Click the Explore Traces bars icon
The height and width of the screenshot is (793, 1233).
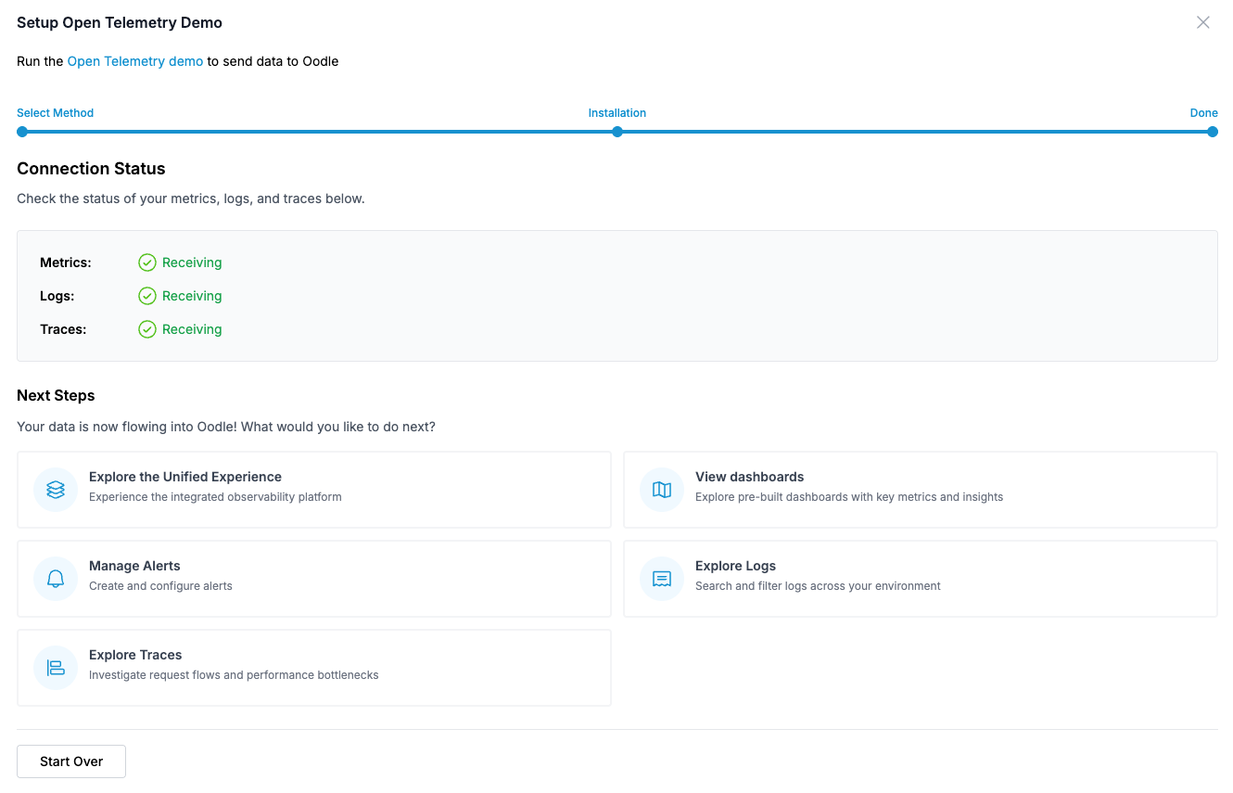coord(56,668)
